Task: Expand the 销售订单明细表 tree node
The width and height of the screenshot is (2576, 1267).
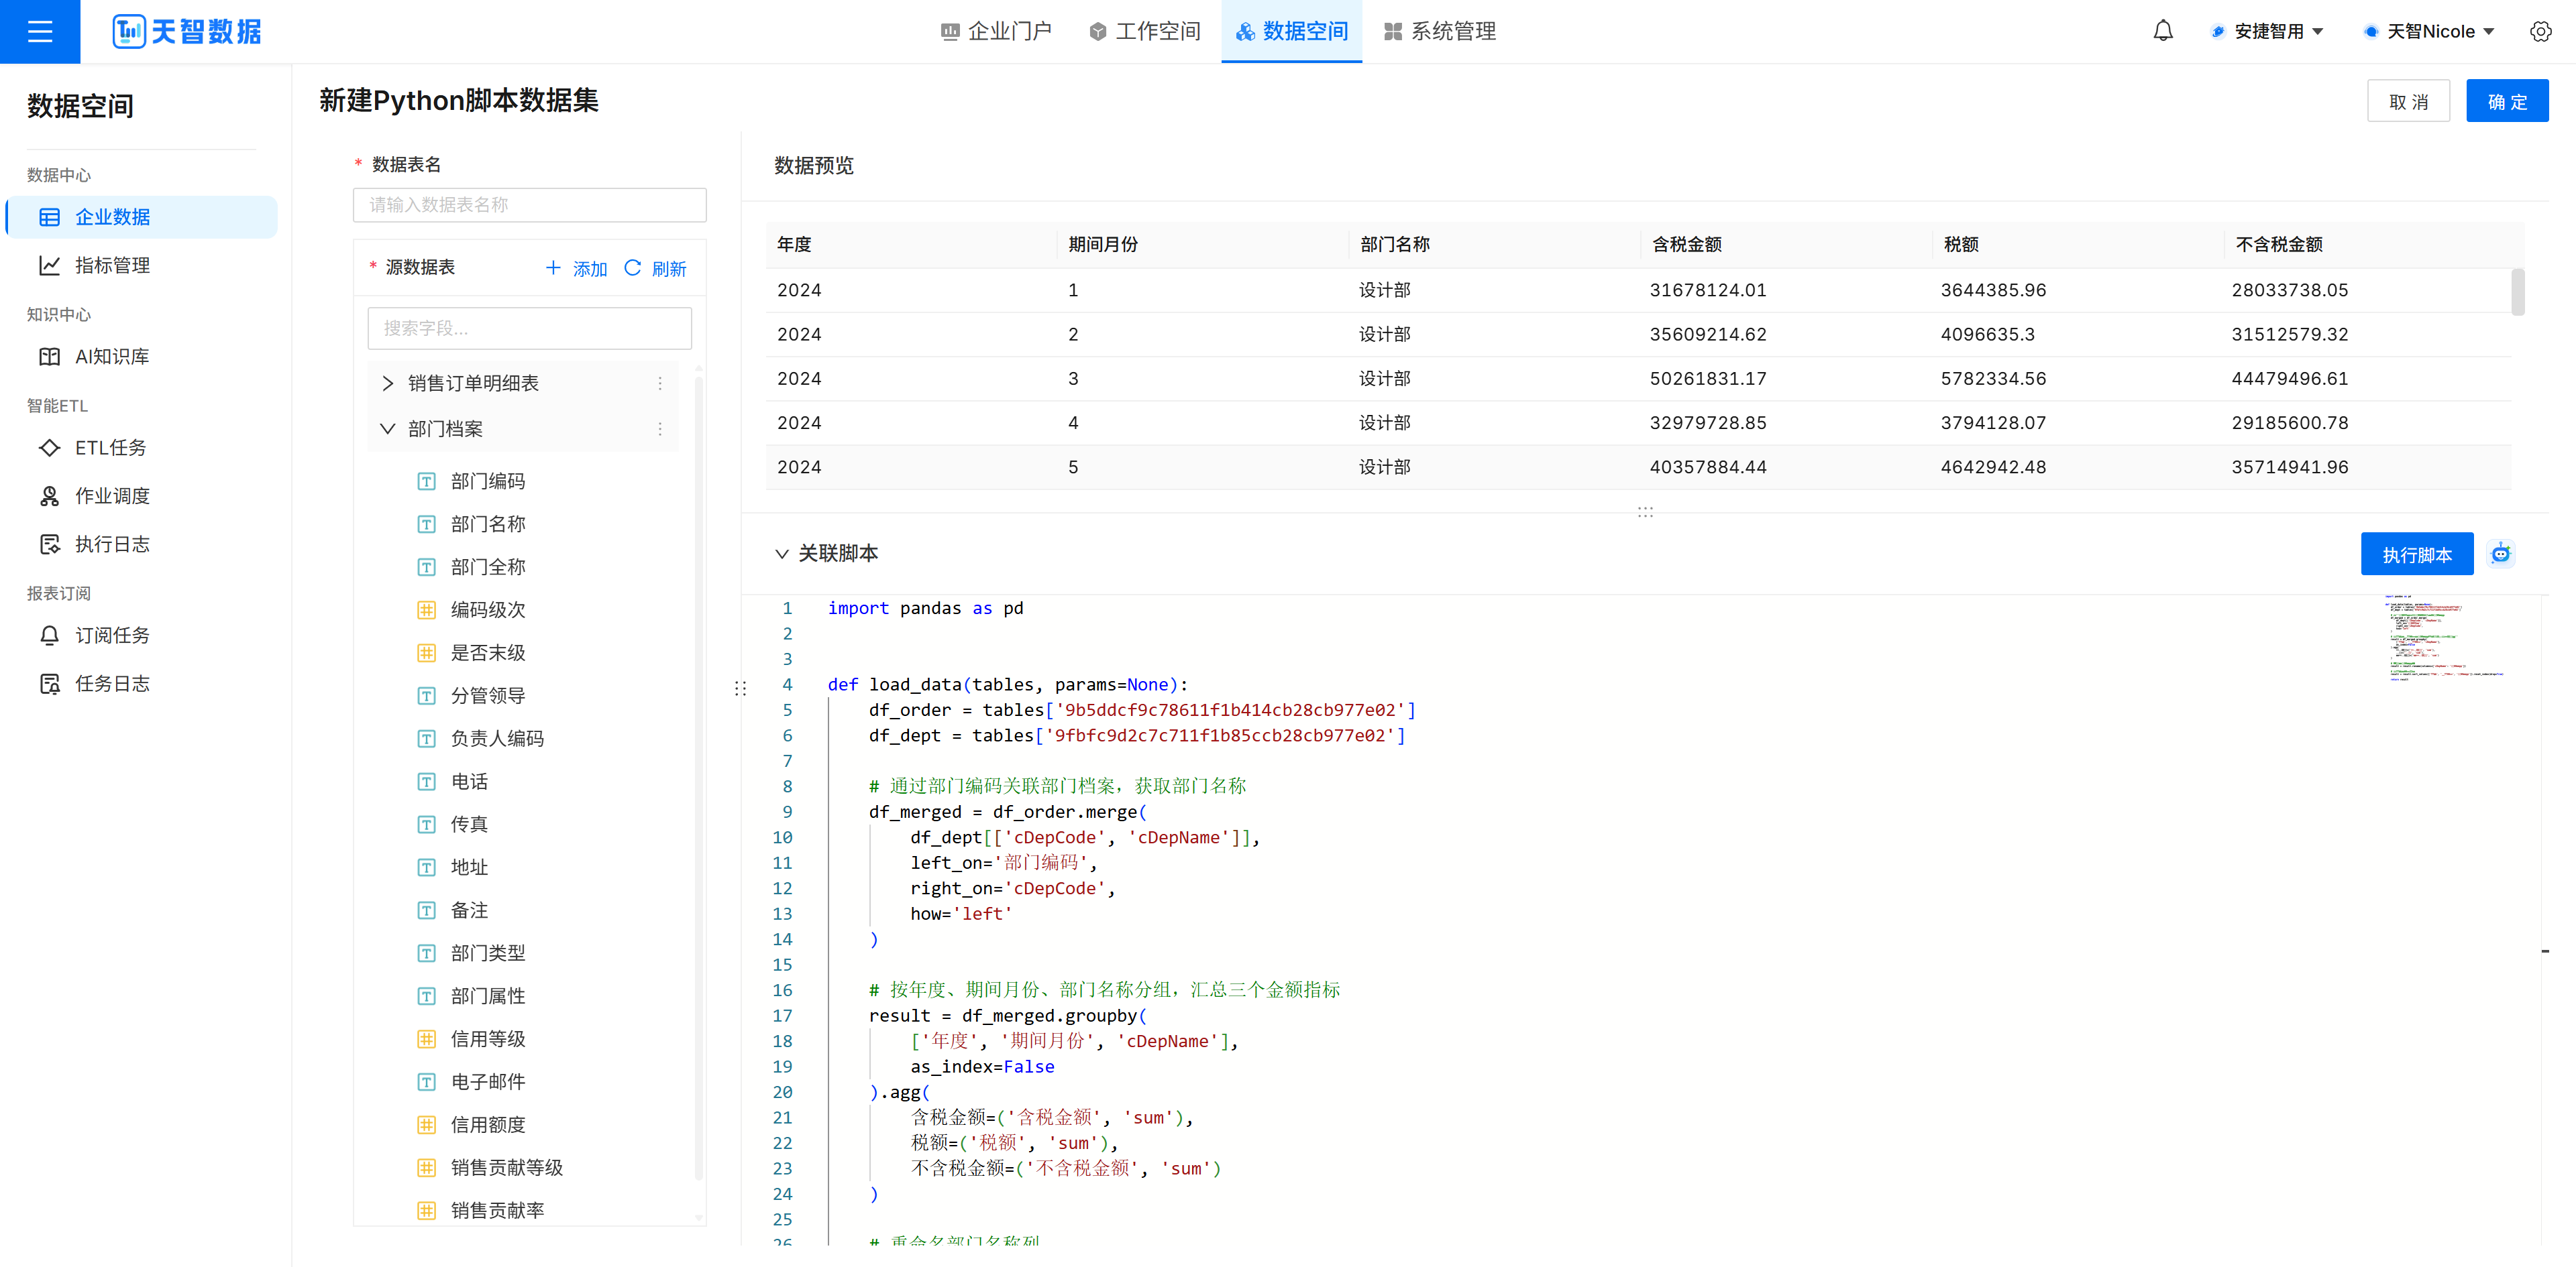Action: (388, 383)
